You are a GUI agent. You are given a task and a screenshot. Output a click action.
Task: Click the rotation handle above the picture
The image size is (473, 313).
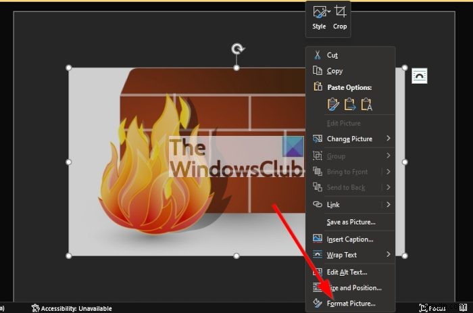pyautogui.click(x=238, y=49)
